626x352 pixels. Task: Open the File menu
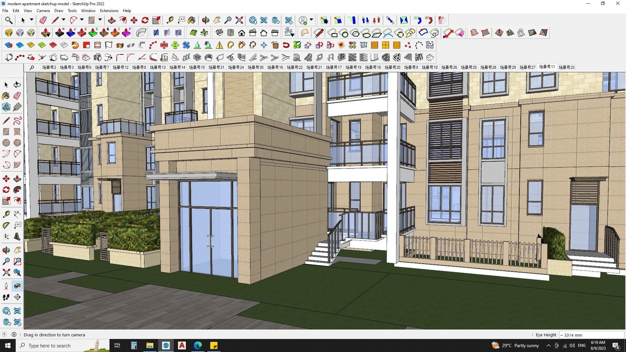click(x=5, y=11)
